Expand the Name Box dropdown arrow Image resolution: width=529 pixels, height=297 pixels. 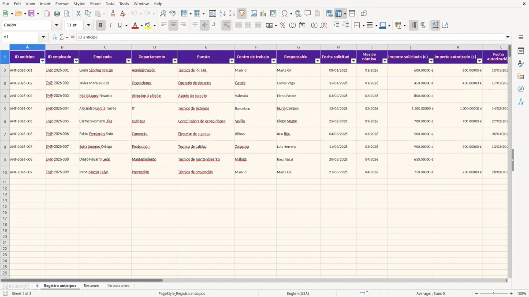click(43, 37)
